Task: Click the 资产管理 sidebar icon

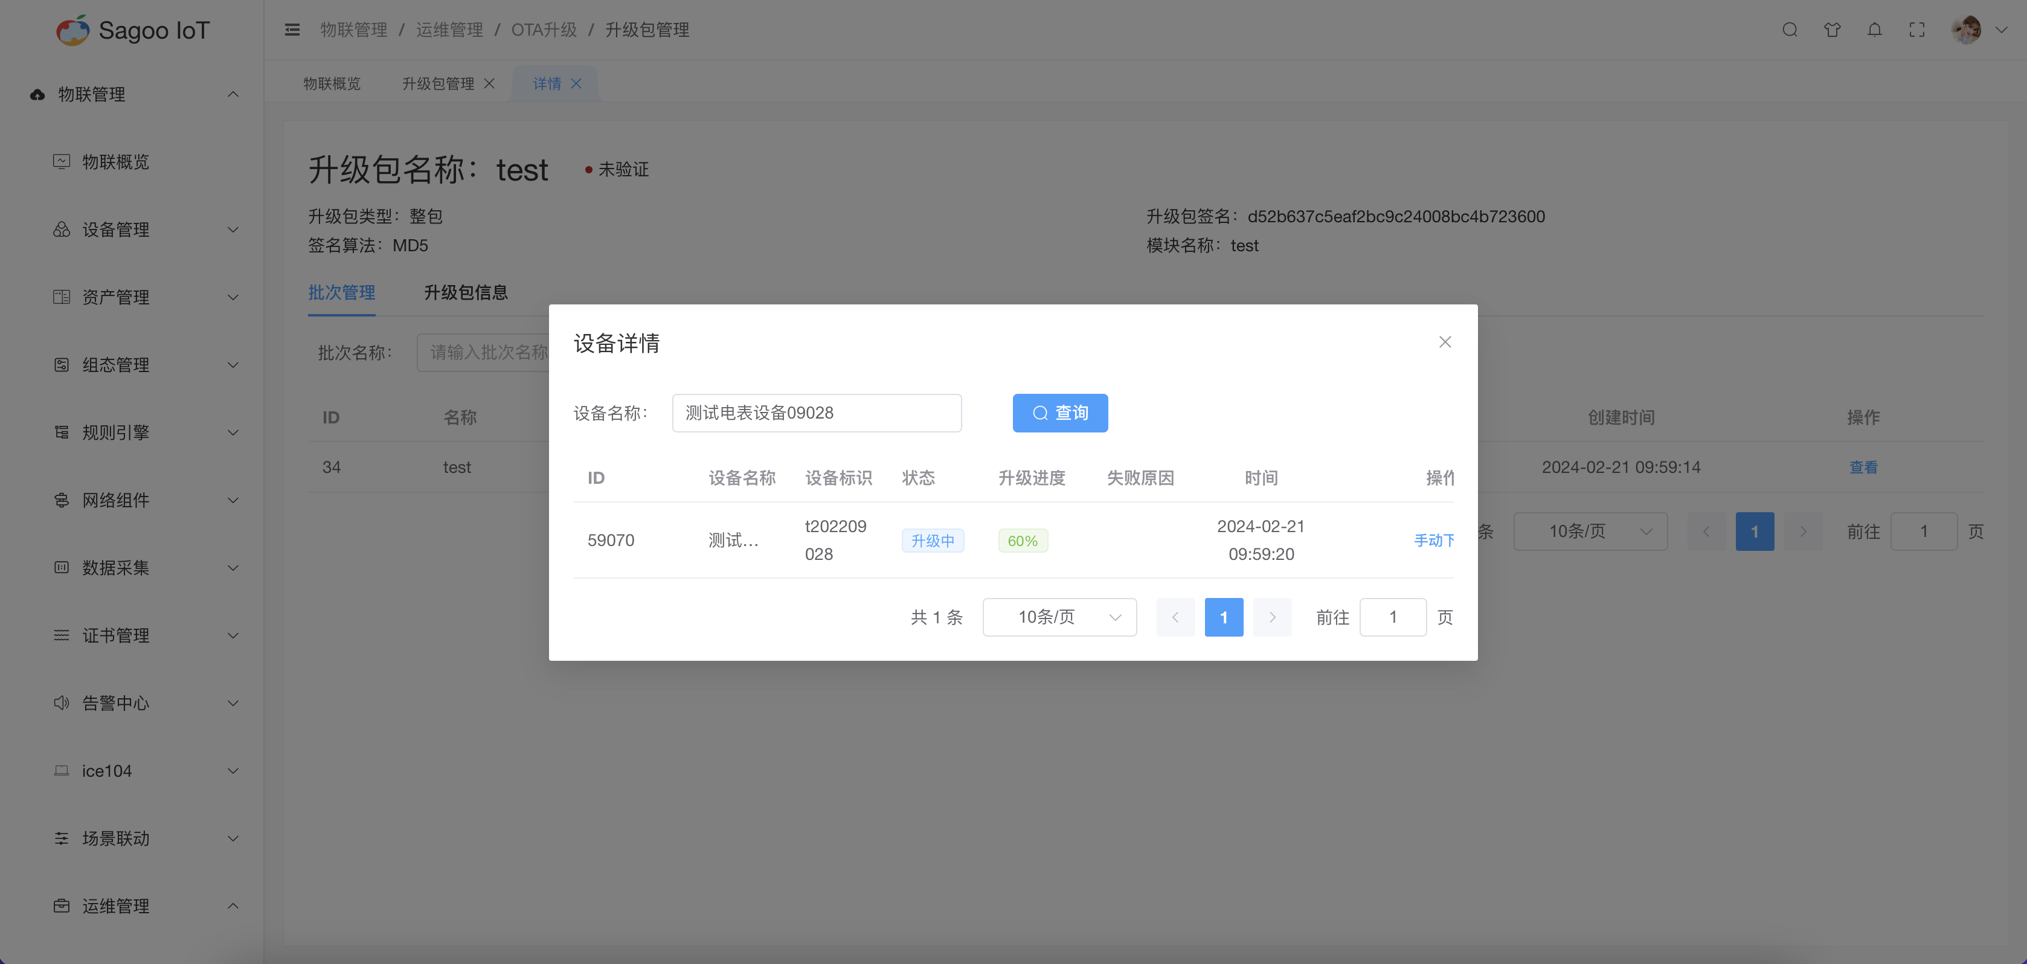Action: pos(62,297)
